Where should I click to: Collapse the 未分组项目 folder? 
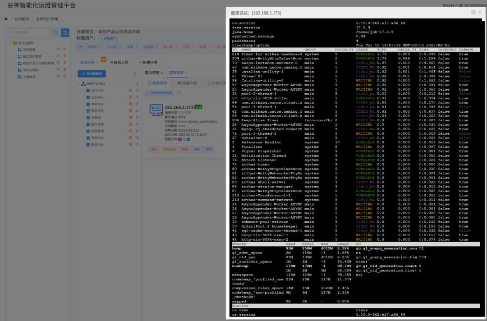pyautogui.click(x=10, y=43)
